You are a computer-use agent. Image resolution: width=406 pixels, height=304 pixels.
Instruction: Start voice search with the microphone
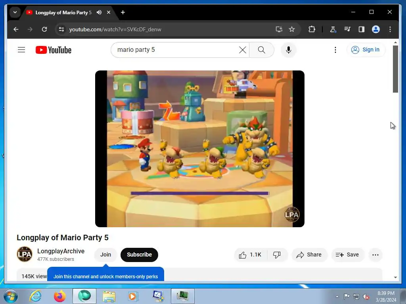click(289, 49)
